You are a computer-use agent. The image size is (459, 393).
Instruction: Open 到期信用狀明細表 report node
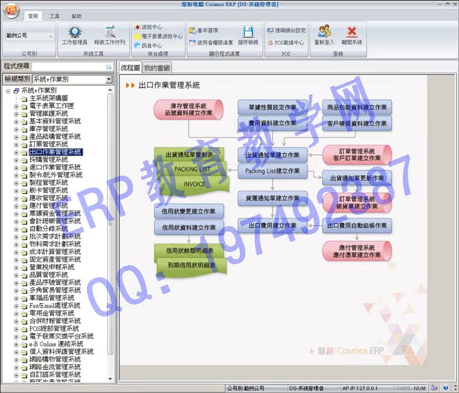(x=192, y=265)
